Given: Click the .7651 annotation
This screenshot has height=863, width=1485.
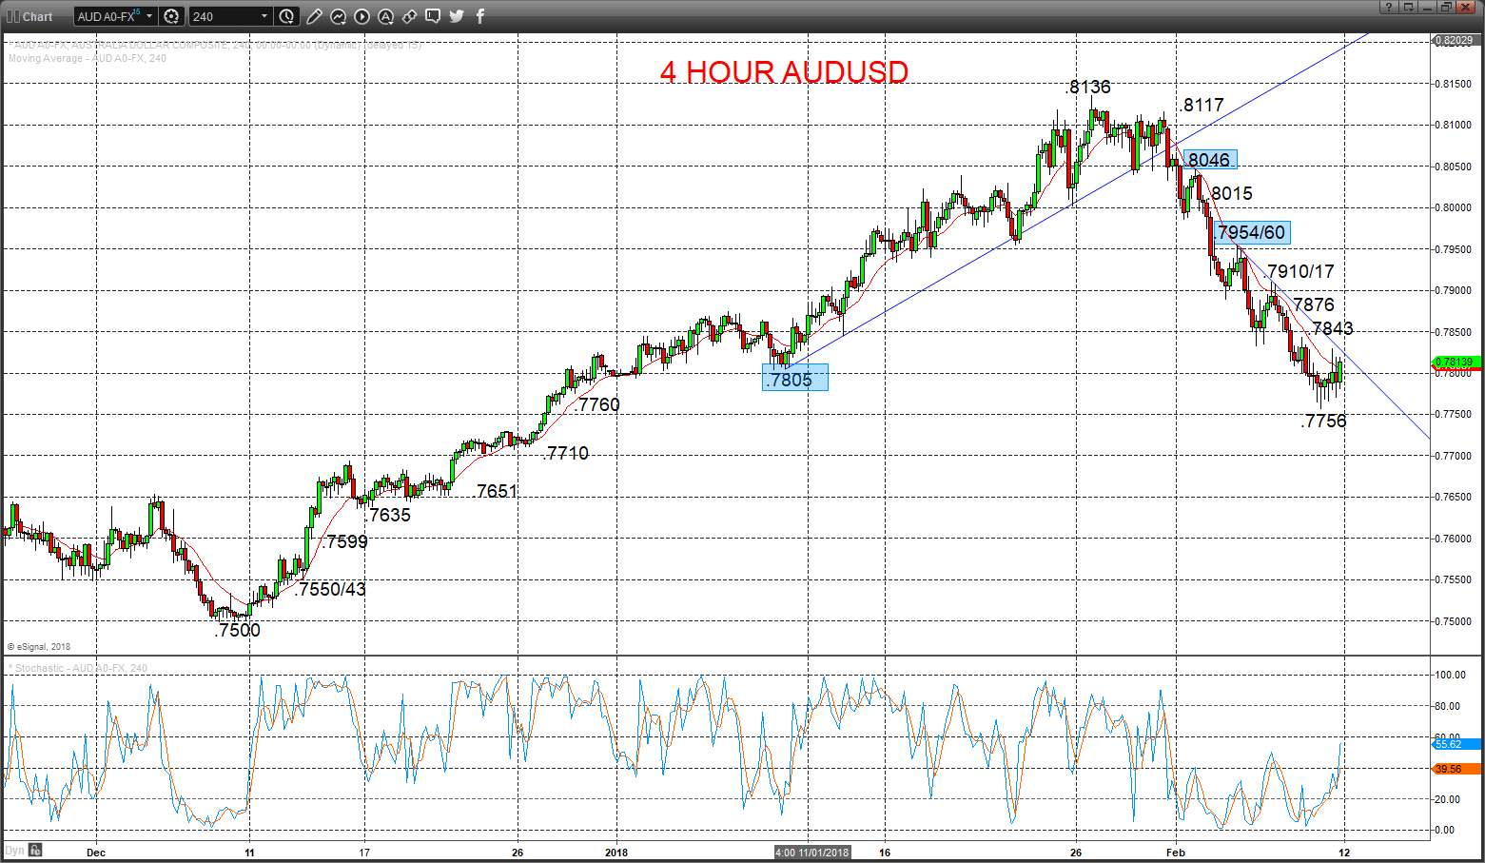Looking at the screenshot, I should [497, 491].
